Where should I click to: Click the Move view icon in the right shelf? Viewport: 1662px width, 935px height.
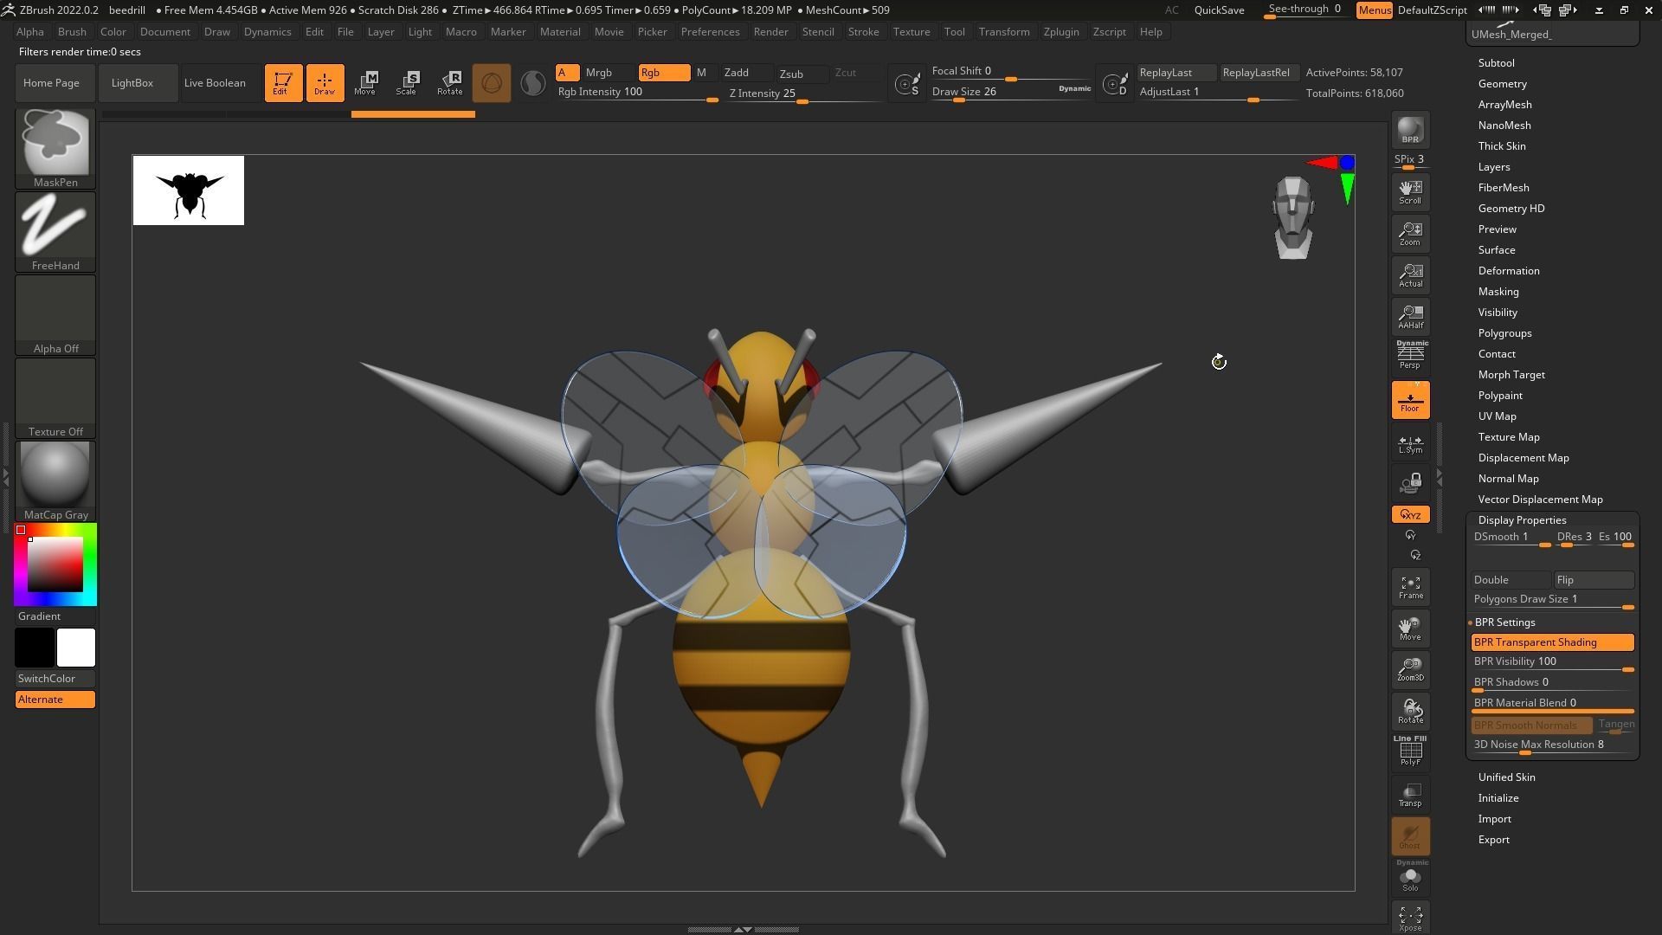1410,628
